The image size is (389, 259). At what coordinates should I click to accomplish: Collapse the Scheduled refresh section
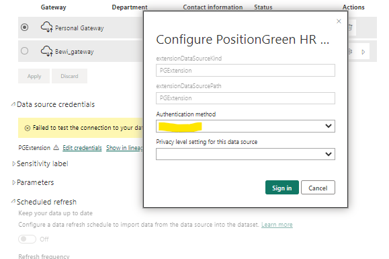(13, 202)
